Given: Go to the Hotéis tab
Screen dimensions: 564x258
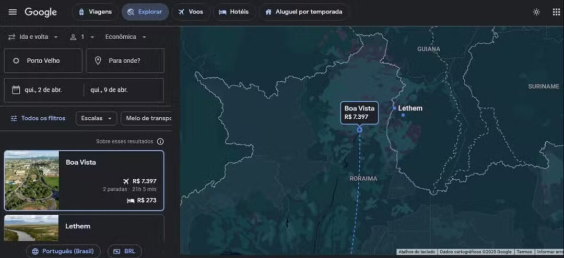Looking at the screenshot, I should [x=233, y=12].
